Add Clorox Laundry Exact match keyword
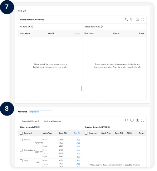Viewport: 157px width, 171px height. (x=78, y=156)
